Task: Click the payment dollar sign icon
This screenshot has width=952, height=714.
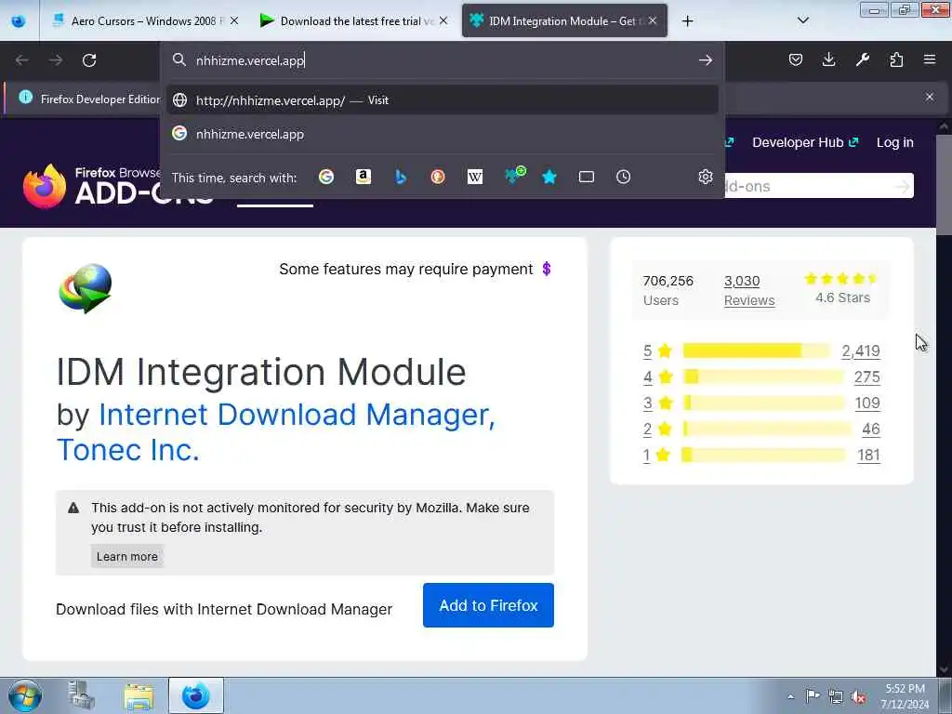Action: coord(547,269)
